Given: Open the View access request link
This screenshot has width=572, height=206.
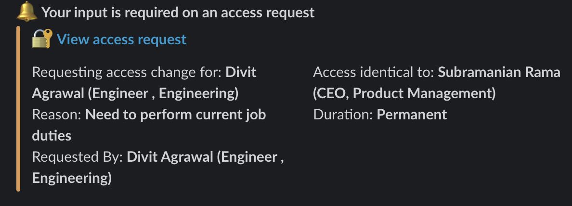Looking at the screenshot, I should [121, 39].
